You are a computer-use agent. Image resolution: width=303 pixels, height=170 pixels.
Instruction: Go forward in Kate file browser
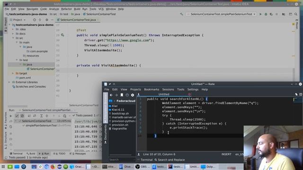pos(116,95)
